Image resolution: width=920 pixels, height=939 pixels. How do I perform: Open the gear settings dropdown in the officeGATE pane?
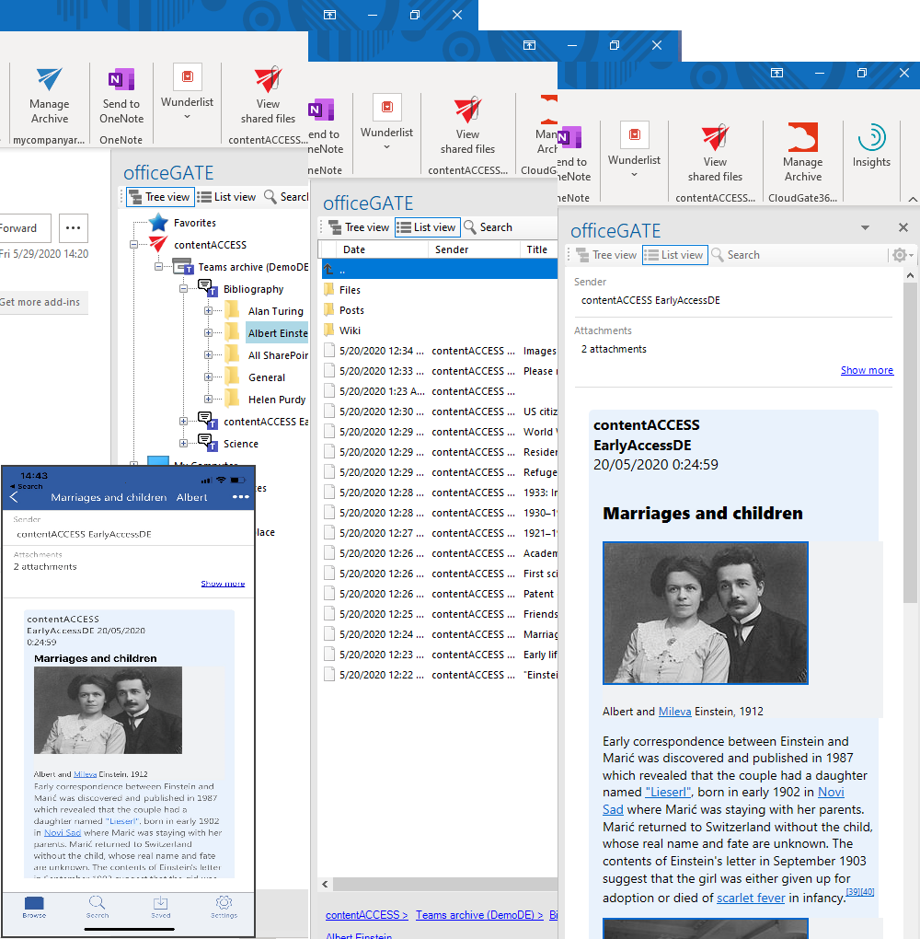click(x=901, y=255)
